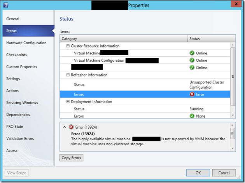This screenshot has width=245, height=183.
Task: Collapse the Deployment Information group
Action: point(68,102)
